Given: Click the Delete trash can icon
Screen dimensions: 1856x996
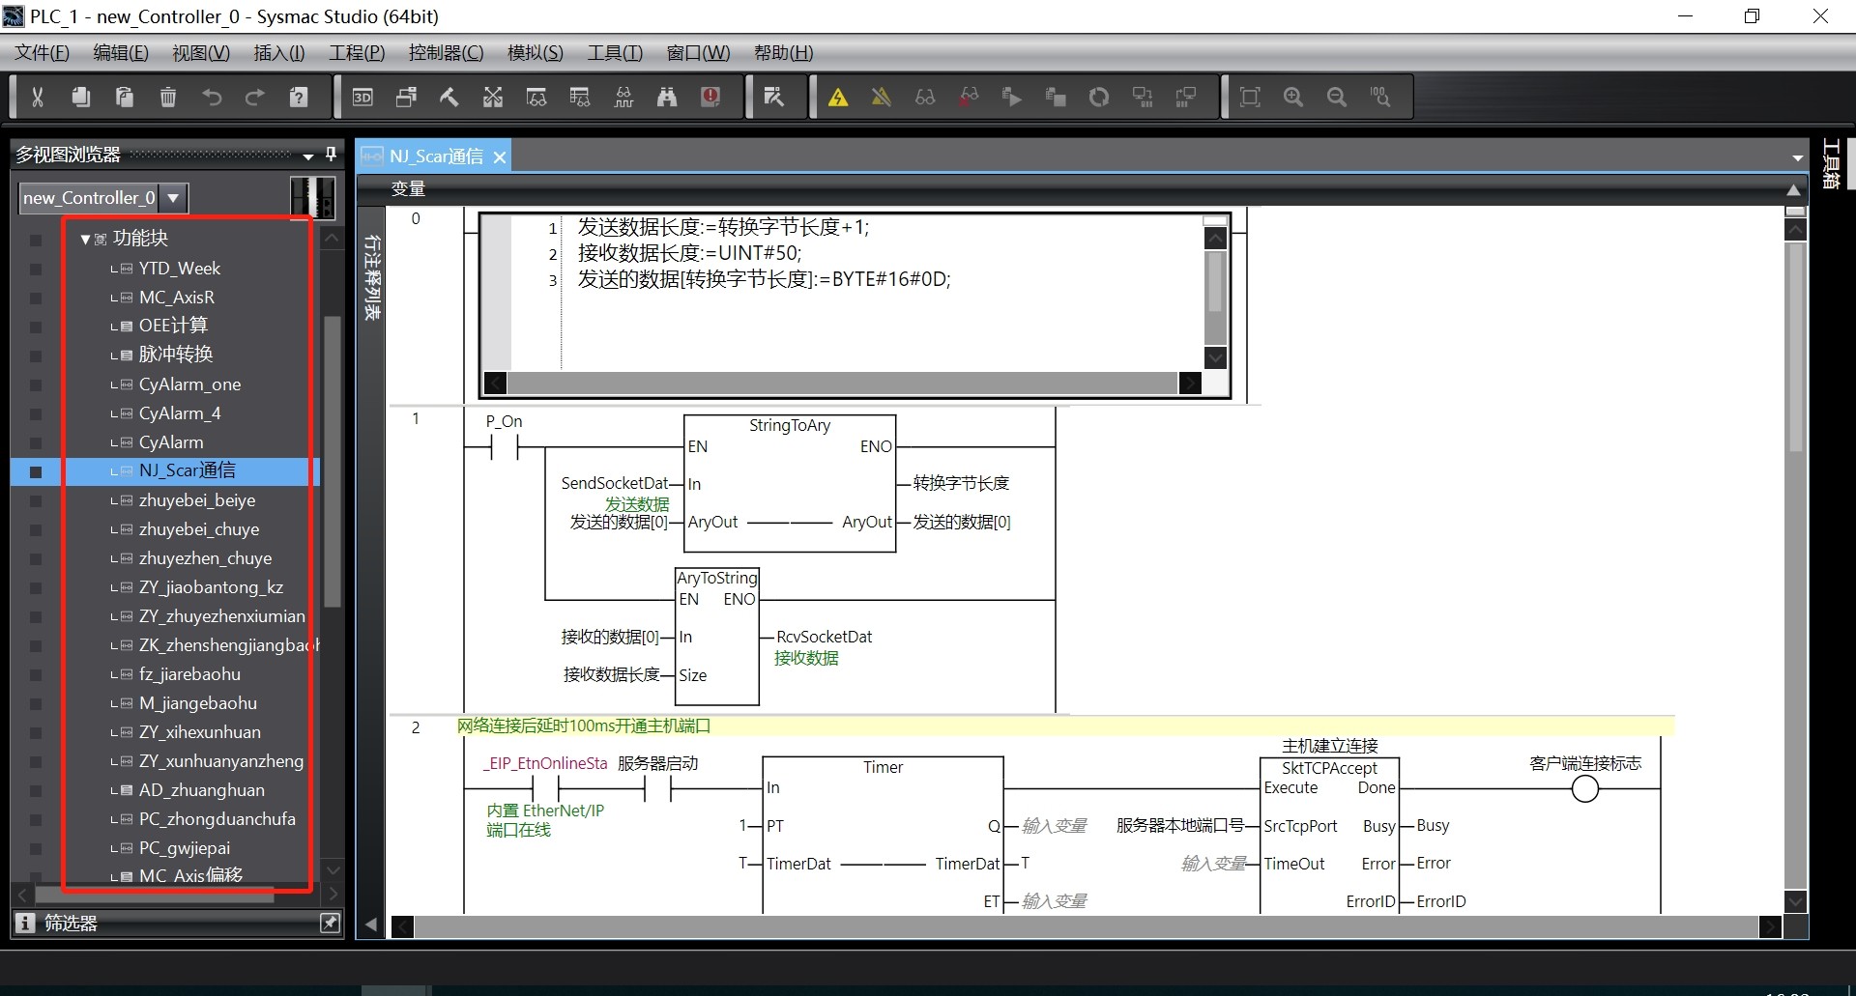Looking at the screenshot, I should (x=168, y=97).
